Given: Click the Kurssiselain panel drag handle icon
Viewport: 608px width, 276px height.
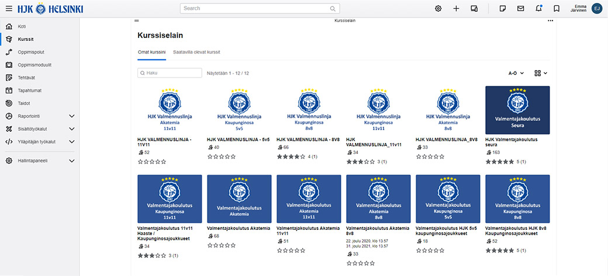Looking at the screenshot, I should [x=136, y=20].
